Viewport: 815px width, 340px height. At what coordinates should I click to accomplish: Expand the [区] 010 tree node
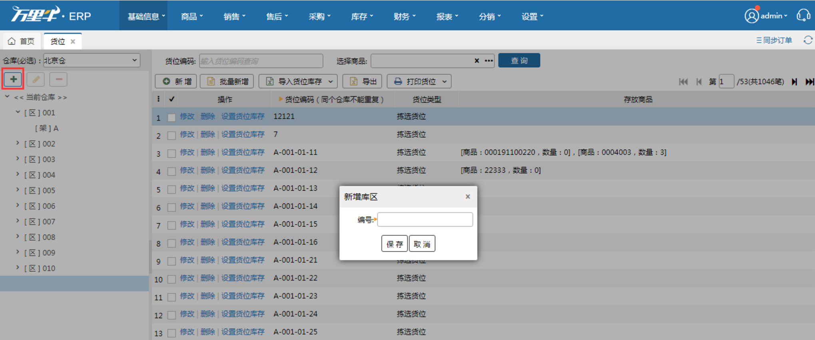tap(18, 267)
